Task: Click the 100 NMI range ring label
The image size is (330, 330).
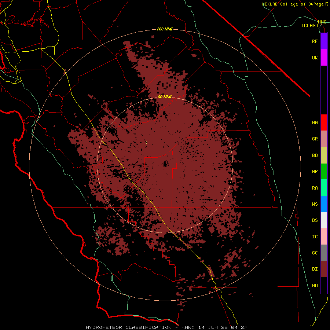Action: (x=165, y=29)
